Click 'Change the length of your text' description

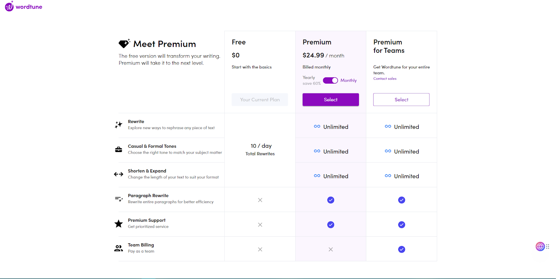[x=173, y=177]
